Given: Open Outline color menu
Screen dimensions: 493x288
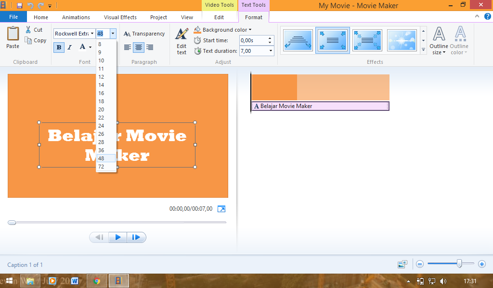Looking at the screenshot, I should (459, 41).
